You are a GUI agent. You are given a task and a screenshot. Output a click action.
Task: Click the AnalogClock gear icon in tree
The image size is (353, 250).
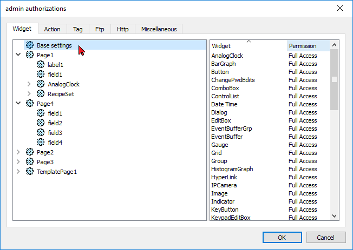click(41, 84)
